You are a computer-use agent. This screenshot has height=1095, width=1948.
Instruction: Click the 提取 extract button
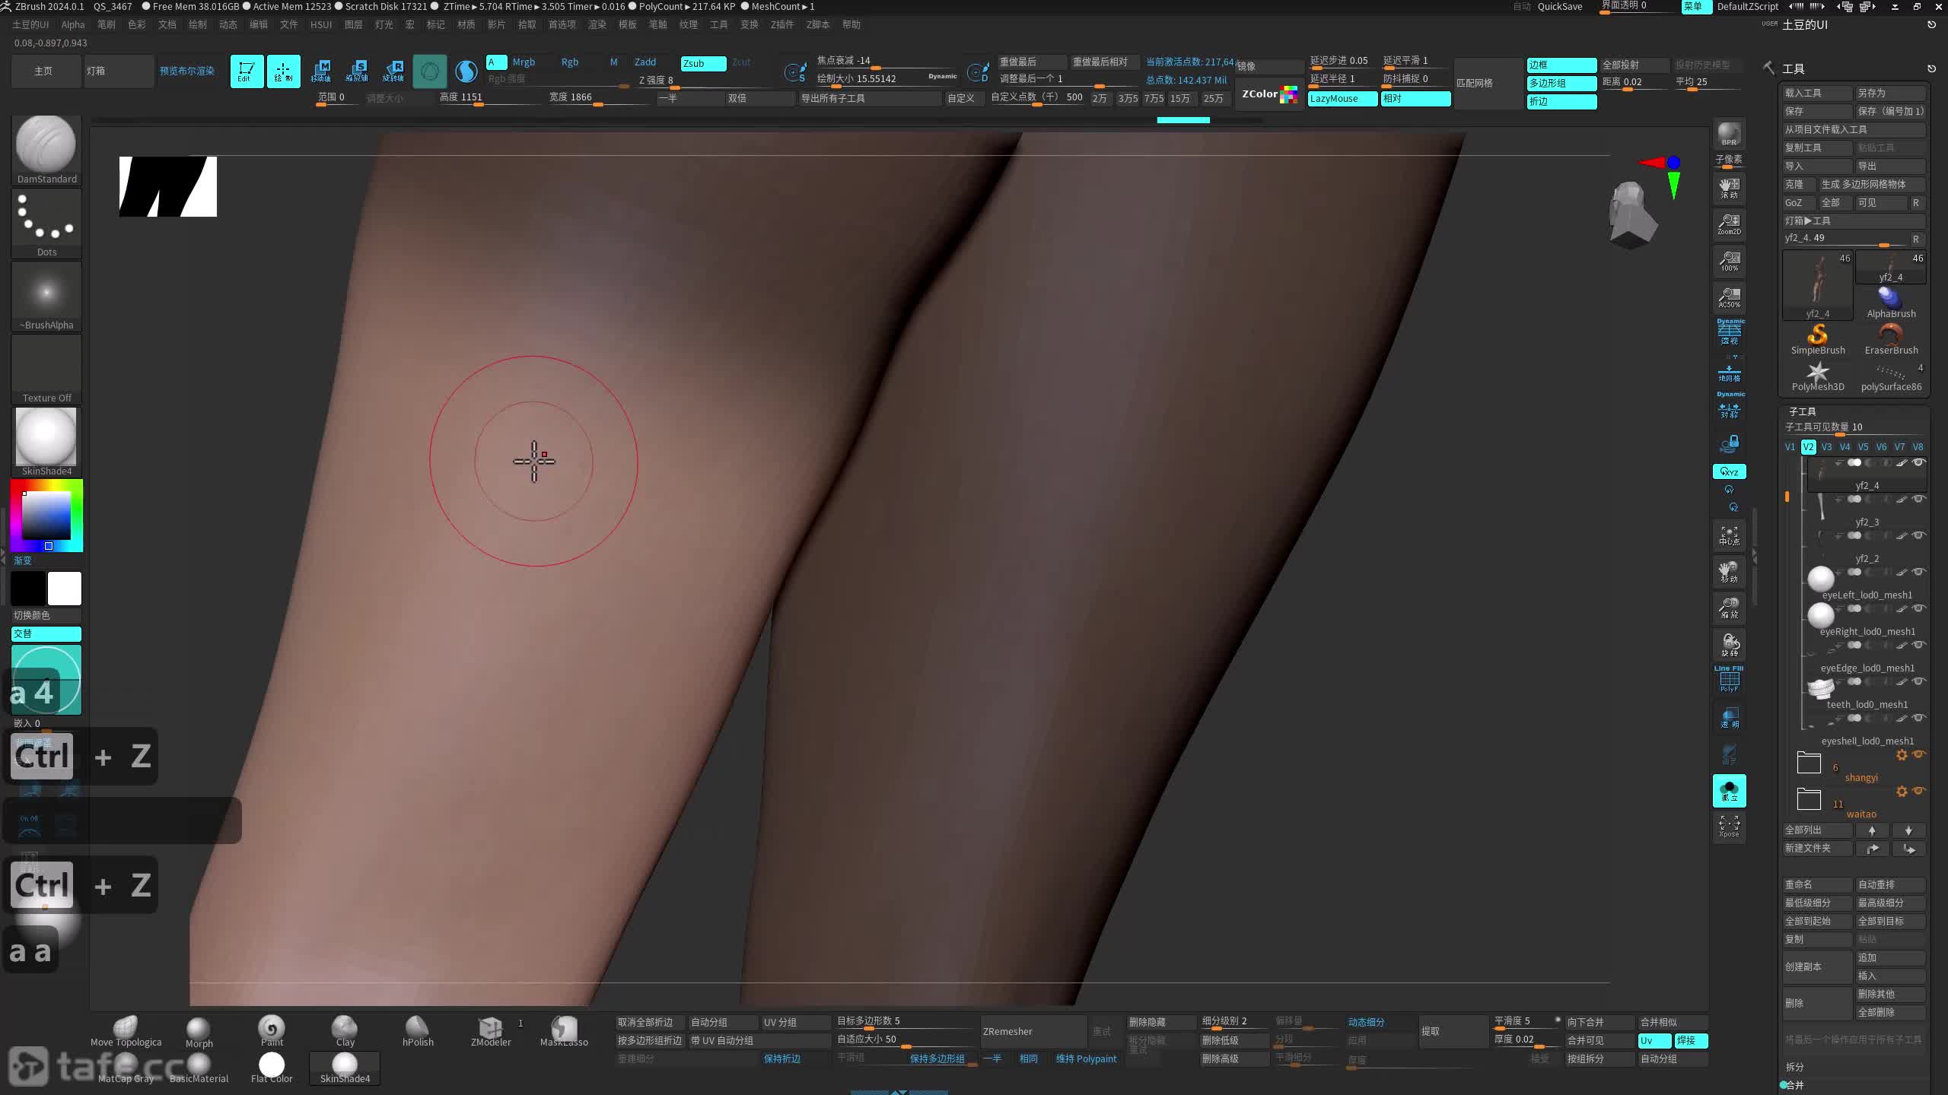[1453, 1032]
